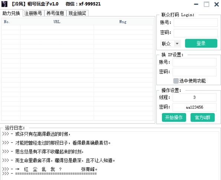This screenshot has height=180, width=221.
Task: Focus the 联众打码 密码 input field
Action: [x=195, y=33]
